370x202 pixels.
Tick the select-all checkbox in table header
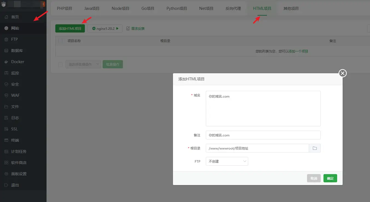[60, 41]
